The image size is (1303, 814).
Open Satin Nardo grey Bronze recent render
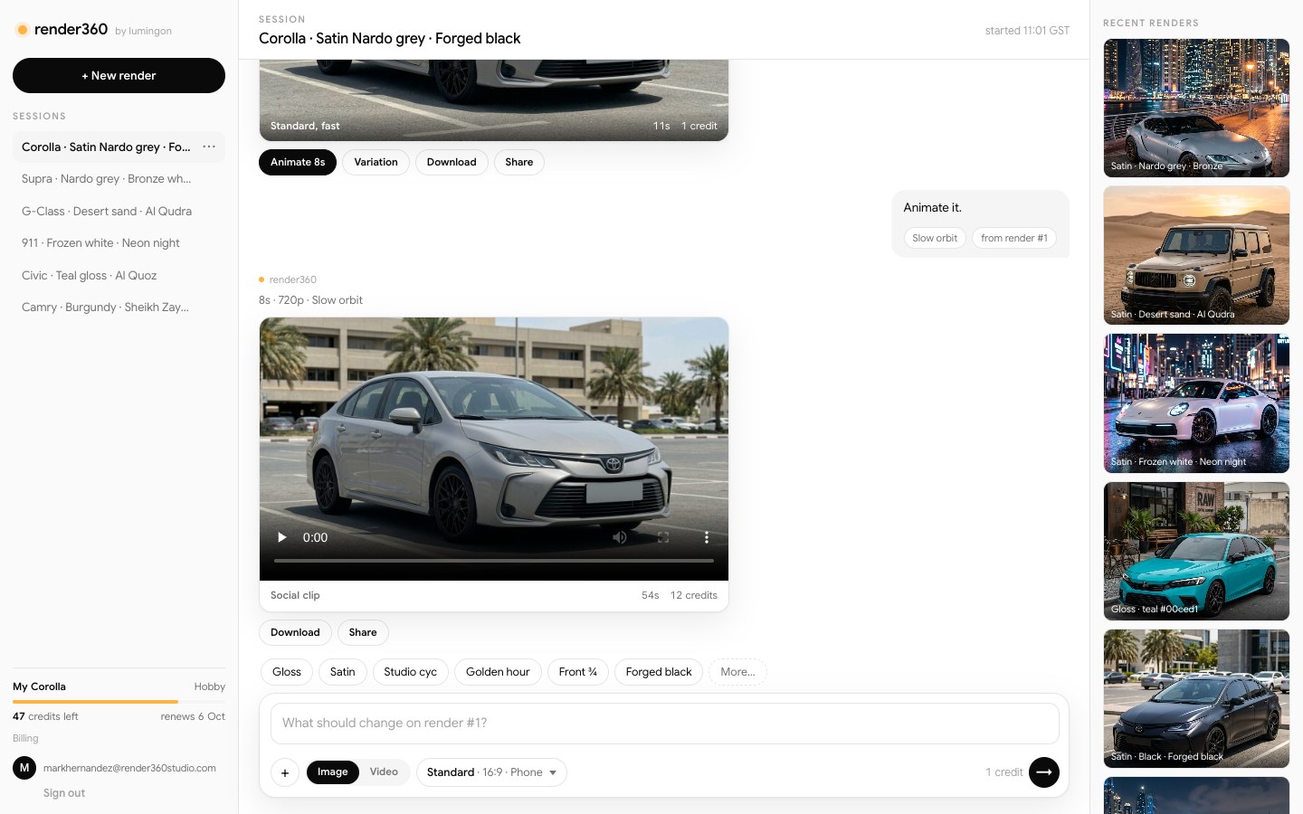tap(1196, 108)
